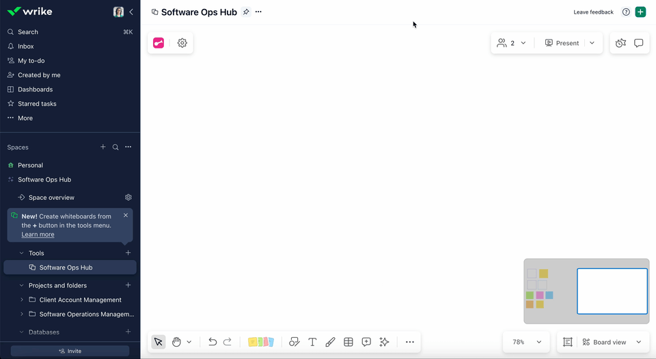Select the cursor pointer tool

158,342
